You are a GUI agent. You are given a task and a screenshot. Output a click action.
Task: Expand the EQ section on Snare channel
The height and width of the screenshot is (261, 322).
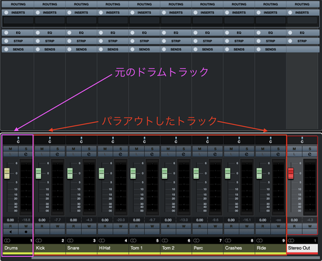click(81, 33)
